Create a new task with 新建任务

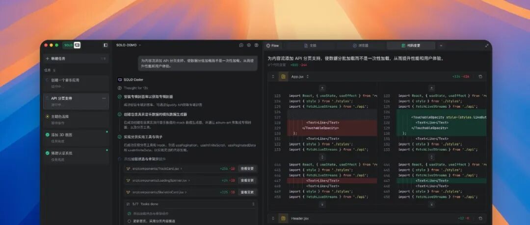[x=76, y=58]
